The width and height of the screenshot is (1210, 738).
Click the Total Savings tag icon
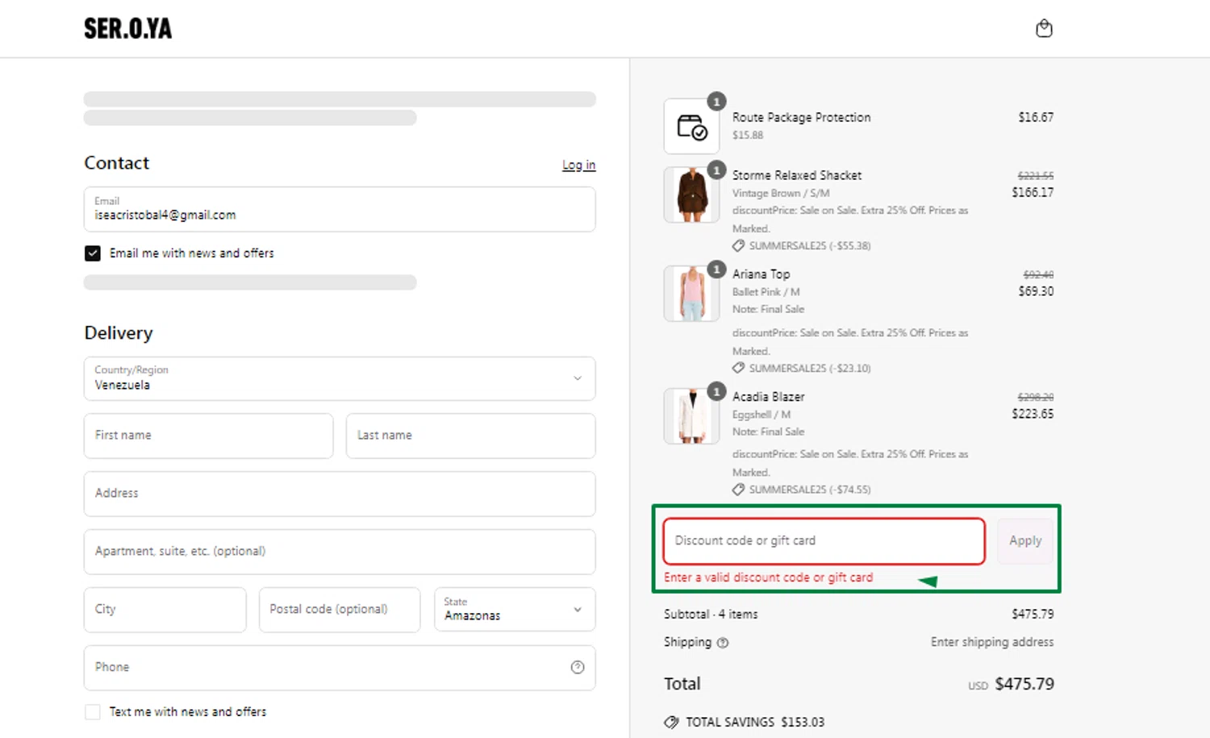click(671, 722)
